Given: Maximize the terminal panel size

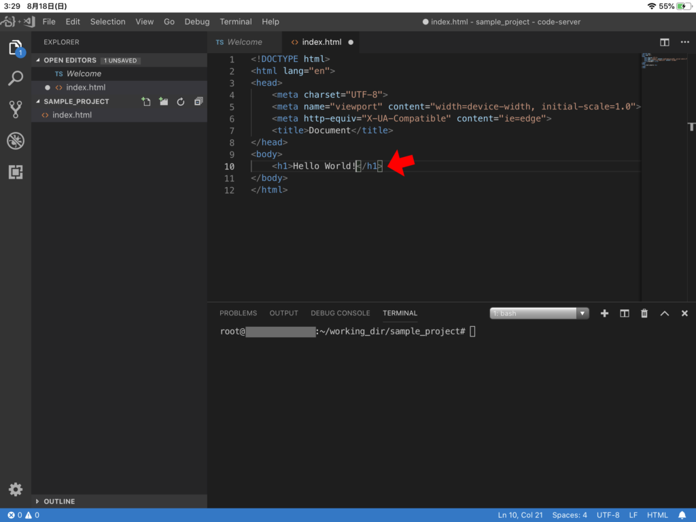Looking at the screenshot, I should [665, 313].
